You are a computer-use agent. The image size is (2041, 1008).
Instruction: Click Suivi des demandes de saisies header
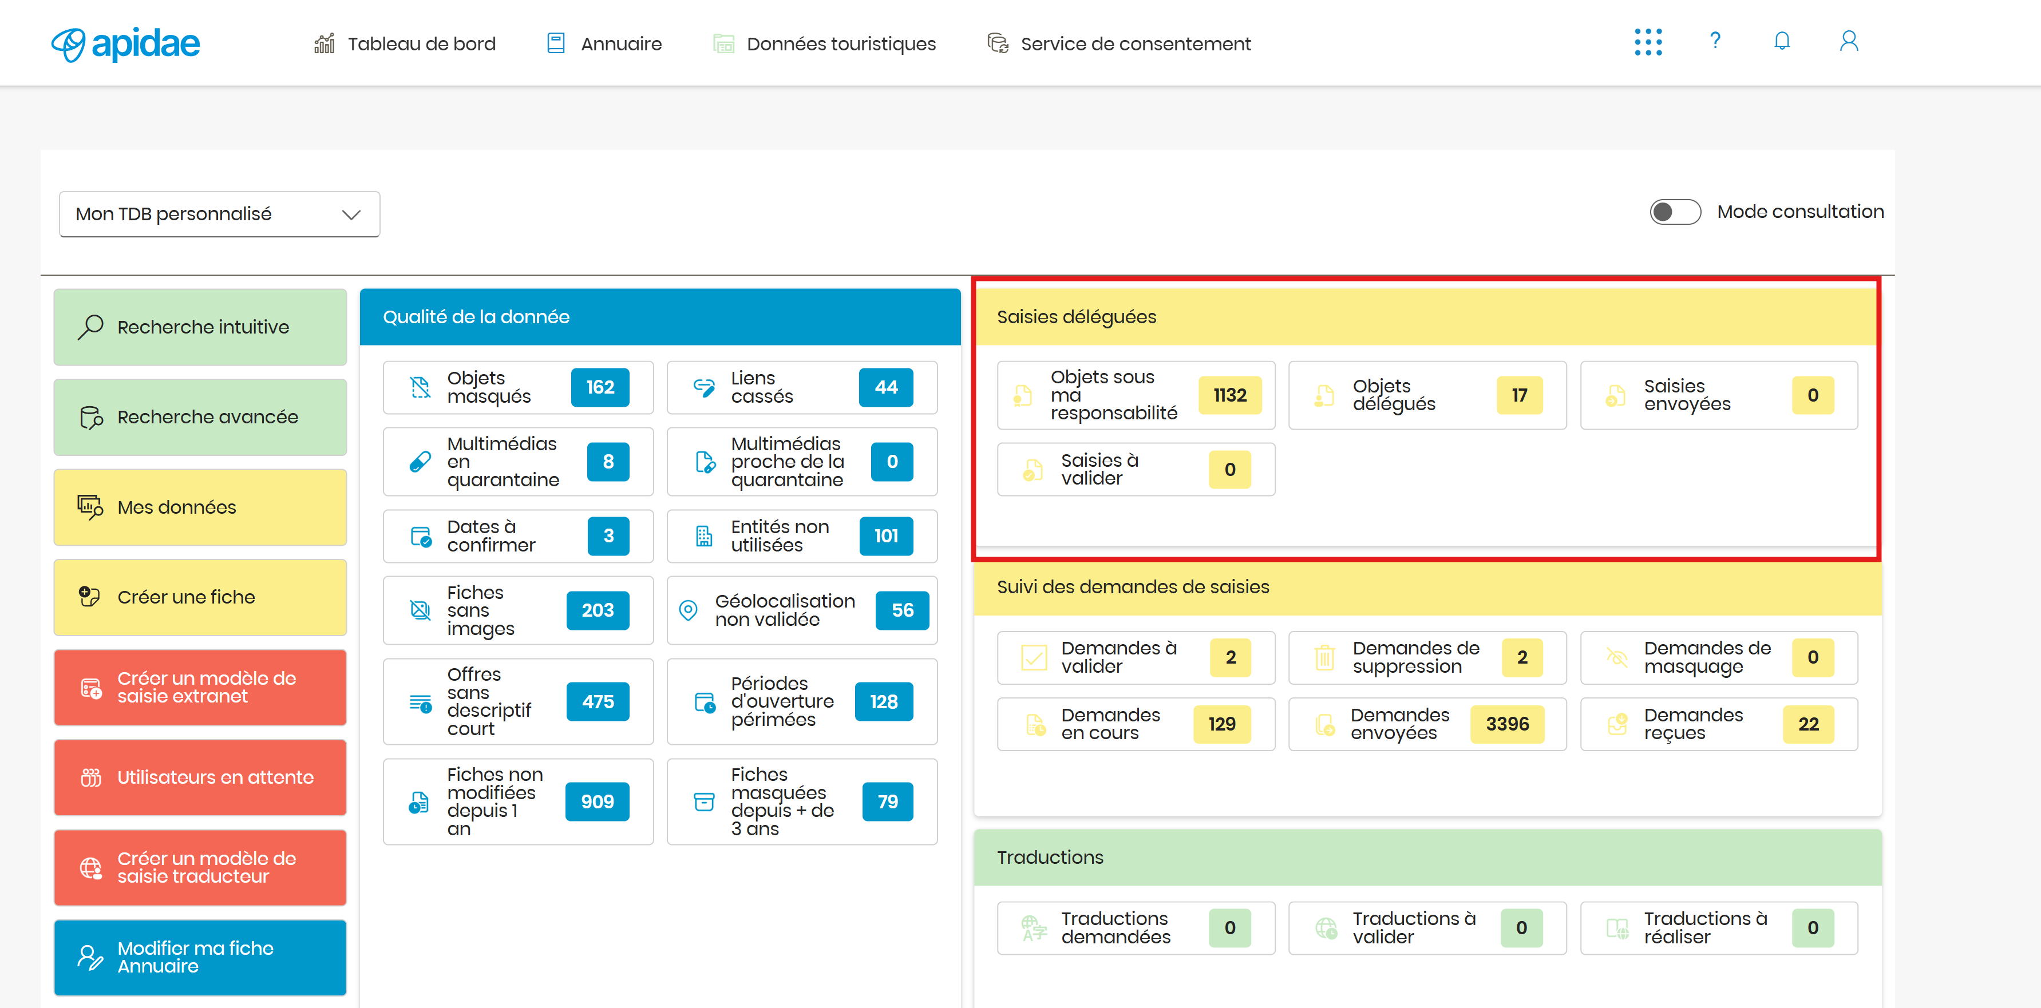(1427, 587)
